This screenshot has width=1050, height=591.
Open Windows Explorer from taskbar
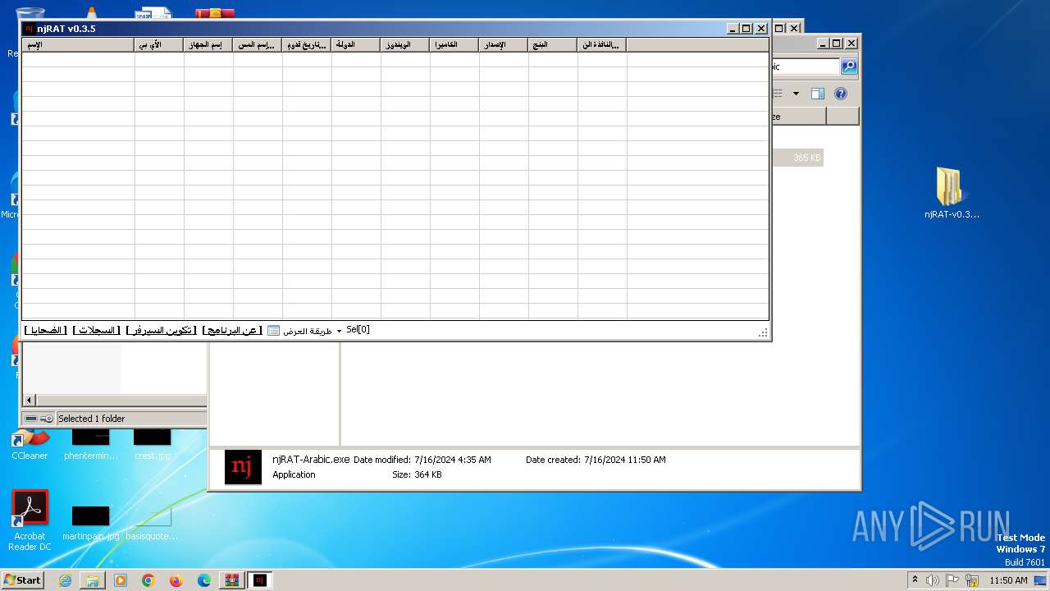[93, 580]
